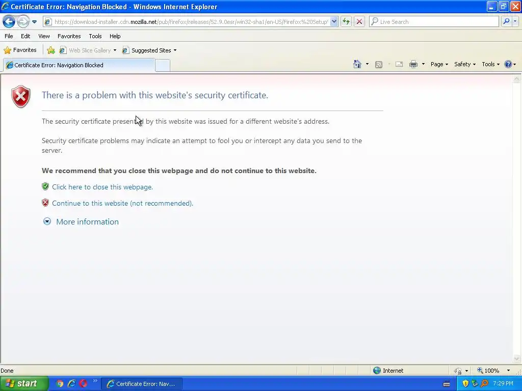This screenshot has width=522, height=391.
Task: Click the 7:29 PM system clock
Action: 503,384
